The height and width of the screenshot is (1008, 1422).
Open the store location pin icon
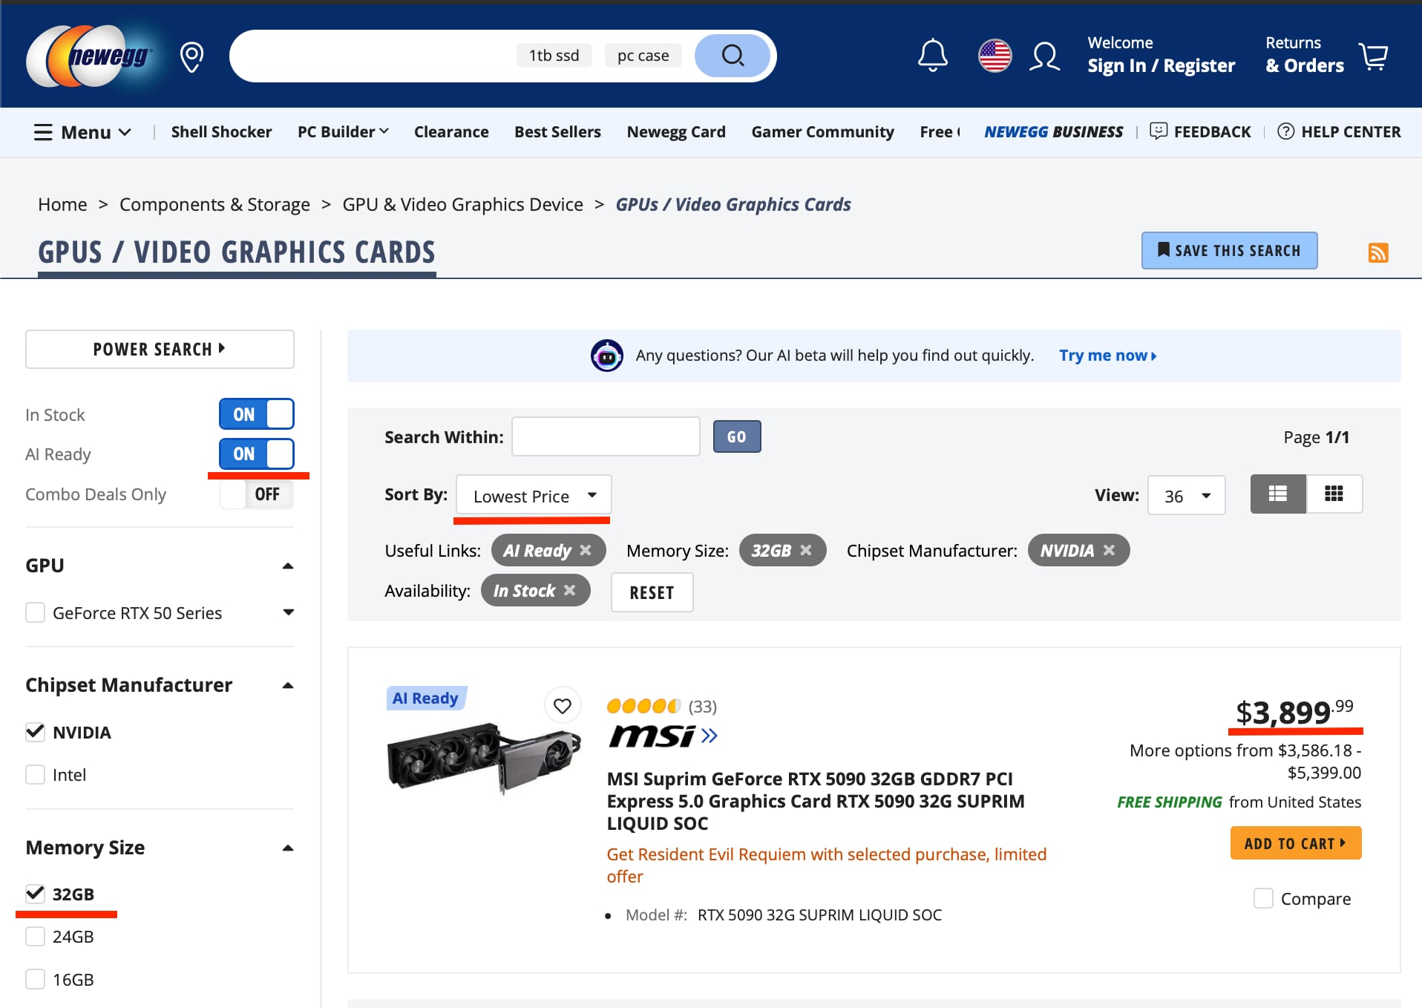pos(191,56)
